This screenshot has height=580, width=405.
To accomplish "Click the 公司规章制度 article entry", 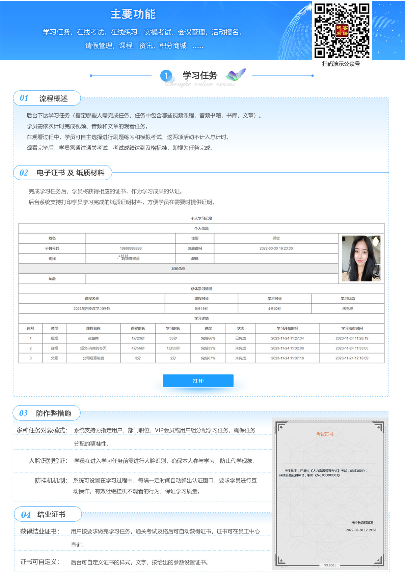I will [93, 358].
